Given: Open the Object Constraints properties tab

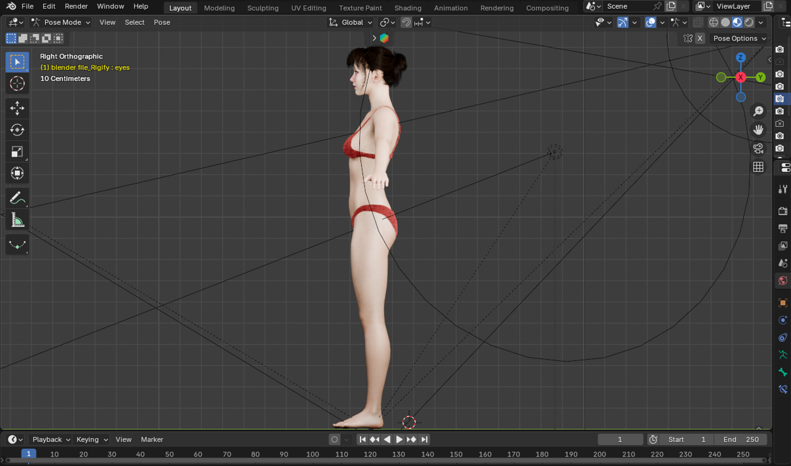Looking at the screenshot, I should 783,337.
